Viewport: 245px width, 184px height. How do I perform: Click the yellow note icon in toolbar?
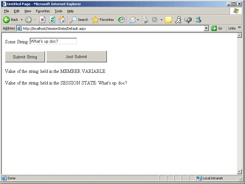(x=168, y=20)
